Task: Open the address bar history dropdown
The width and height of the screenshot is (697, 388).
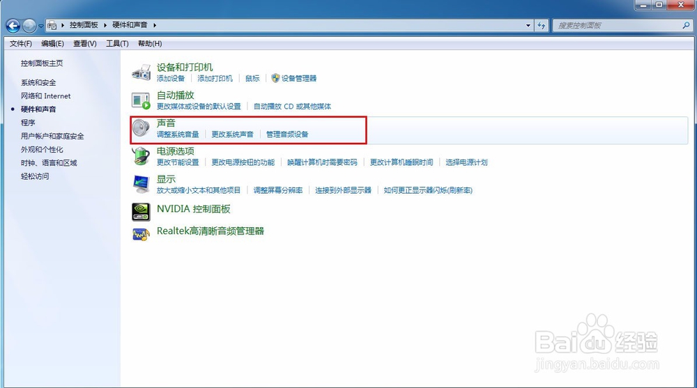Action: coord(528,25)
